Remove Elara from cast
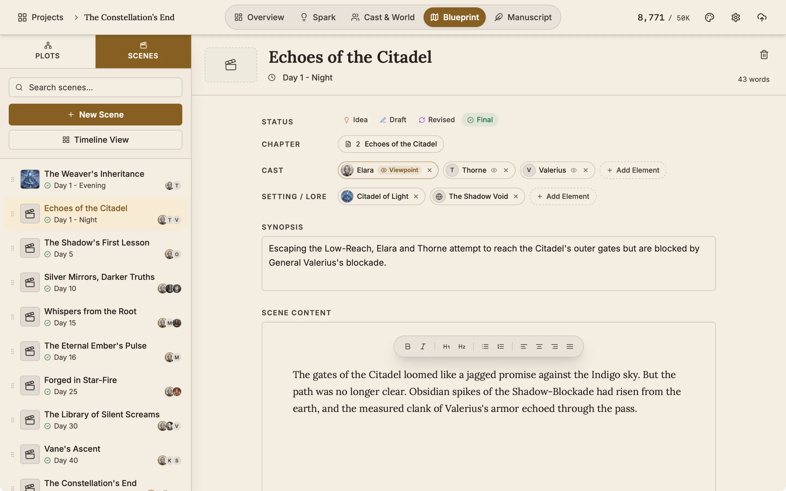Screen dimensions: 786x491 click(429, 170)
